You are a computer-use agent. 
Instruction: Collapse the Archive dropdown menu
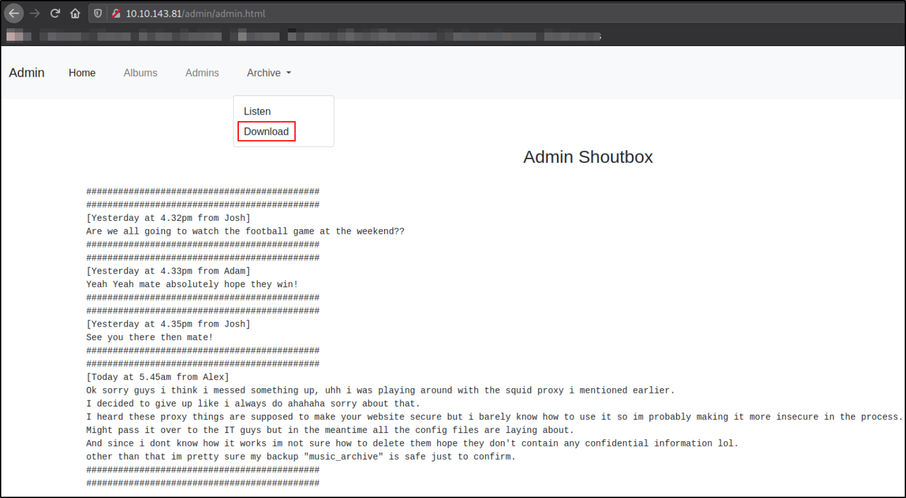tap(269, 73)
